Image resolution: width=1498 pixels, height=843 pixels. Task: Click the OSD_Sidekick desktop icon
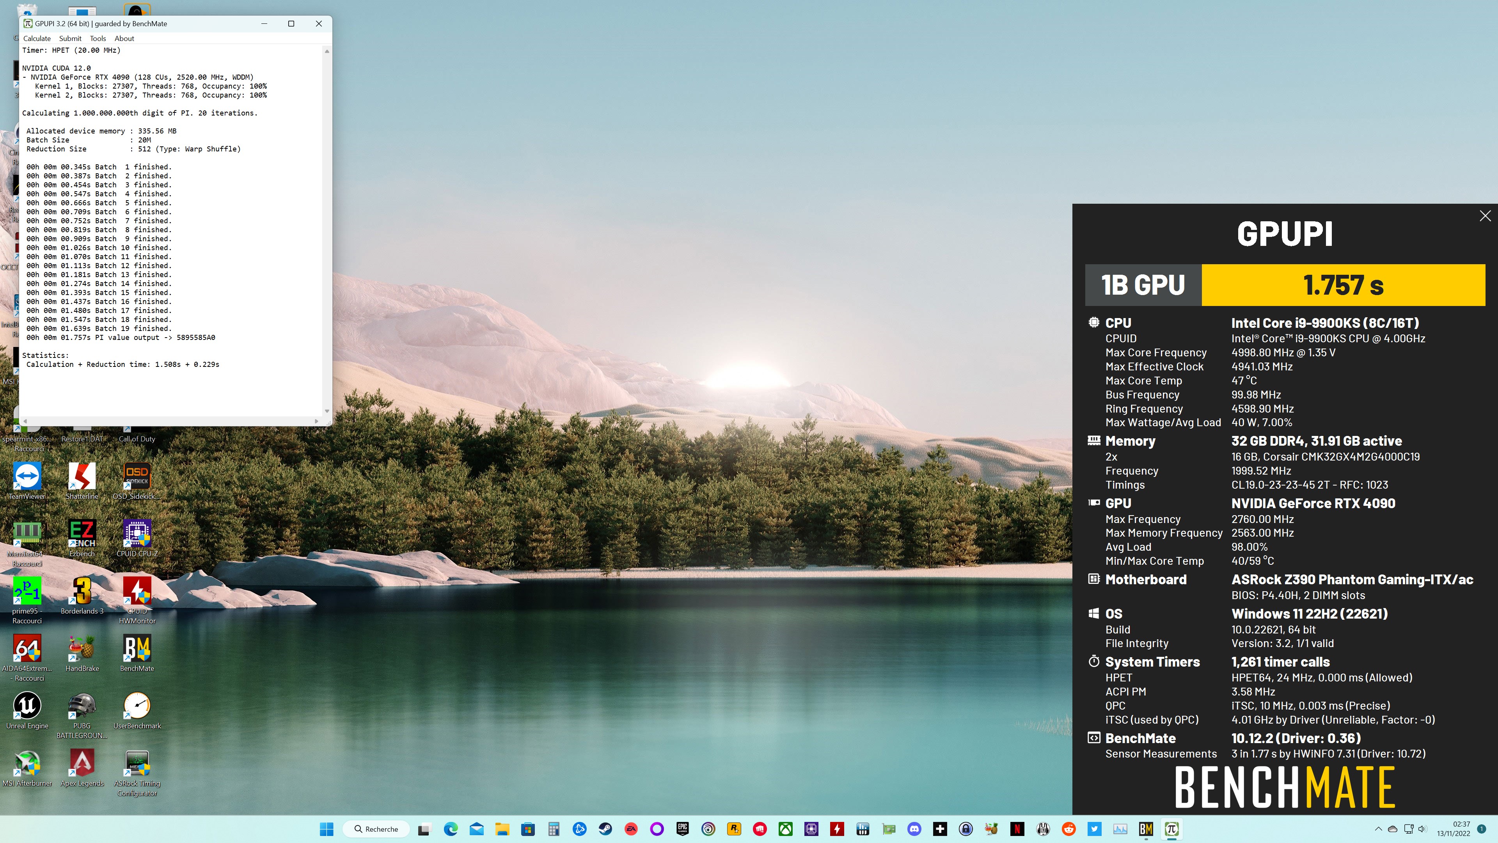137,481
